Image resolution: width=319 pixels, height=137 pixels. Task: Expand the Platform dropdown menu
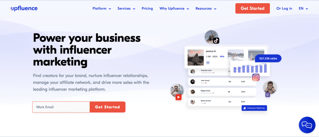coord(102,8)
